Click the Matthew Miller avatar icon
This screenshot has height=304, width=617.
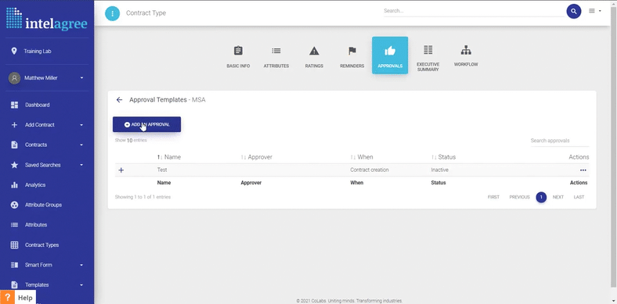(14, 78)
